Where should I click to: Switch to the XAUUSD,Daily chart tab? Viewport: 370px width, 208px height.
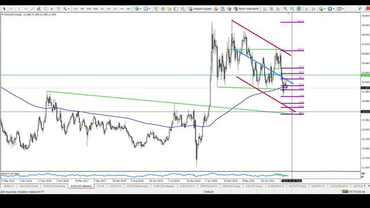point(29,186)
